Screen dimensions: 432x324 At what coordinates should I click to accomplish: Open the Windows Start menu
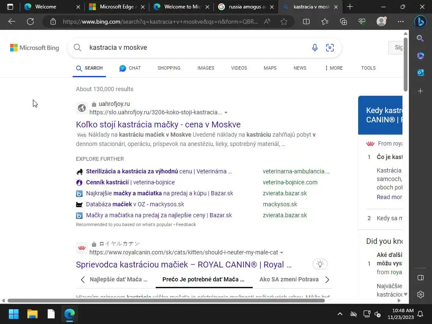pyautogui.click(x=13, y=314)
